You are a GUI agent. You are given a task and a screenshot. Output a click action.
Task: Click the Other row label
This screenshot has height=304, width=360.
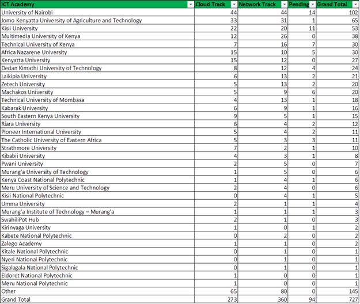[8, 291]
